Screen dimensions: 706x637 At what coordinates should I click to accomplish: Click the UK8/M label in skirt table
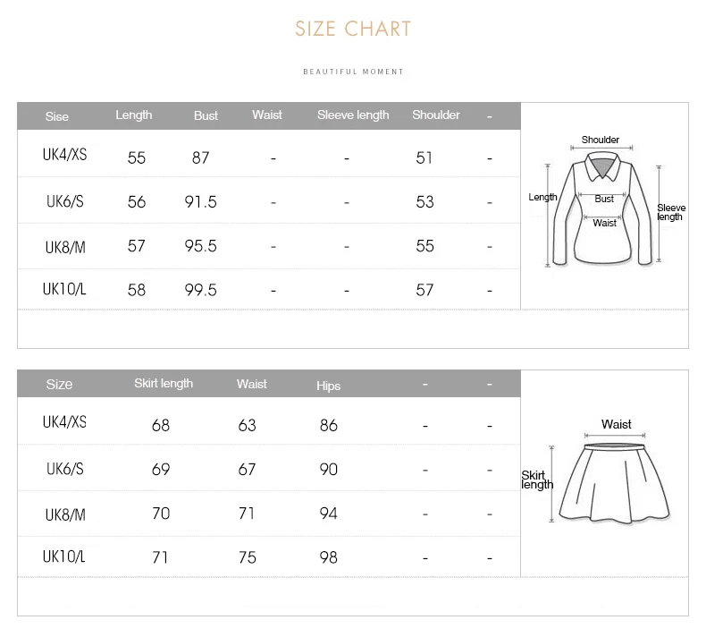(65, 514)
